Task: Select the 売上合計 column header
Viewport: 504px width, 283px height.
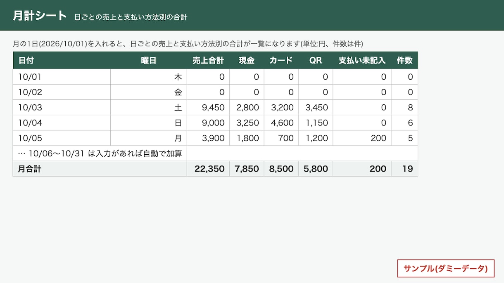Action: (208, 61)
